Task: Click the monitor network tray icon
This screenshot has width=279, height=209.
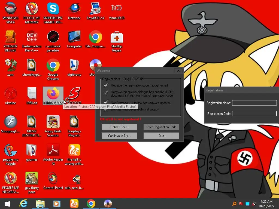Action: pyautogui.click(x=247, y=204)
